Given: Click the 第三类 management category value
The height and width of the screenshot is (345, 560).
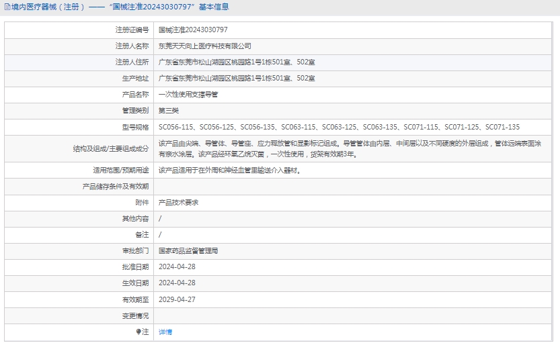Looking at the screenshot, I should click(169, 111).
